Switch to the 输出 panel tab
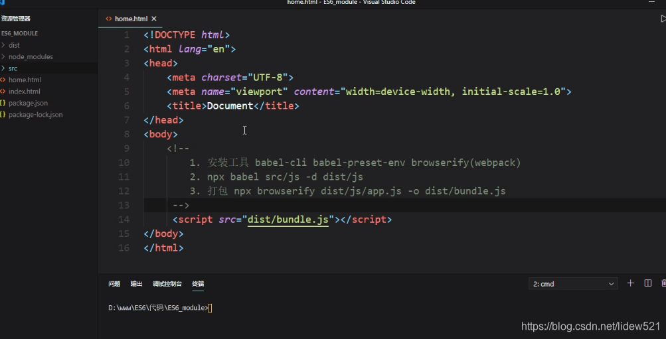Image resolution: width=666 pixels, height=339 pixels. pos(136,284)
